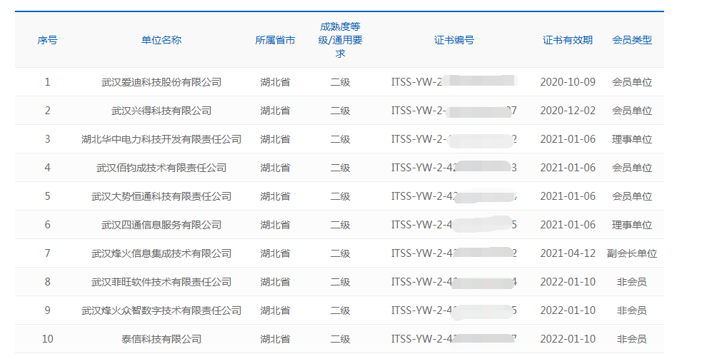Click 非会员 in the 泰信科技 row
This screenshot has height=359, width=702.
(632, 339)
